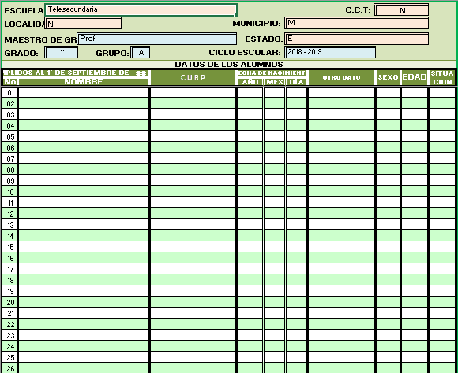458x373 pixels.
Task: Click the SEXO cell in row 07
Action: pyautogui.click(x=388, y=159)
